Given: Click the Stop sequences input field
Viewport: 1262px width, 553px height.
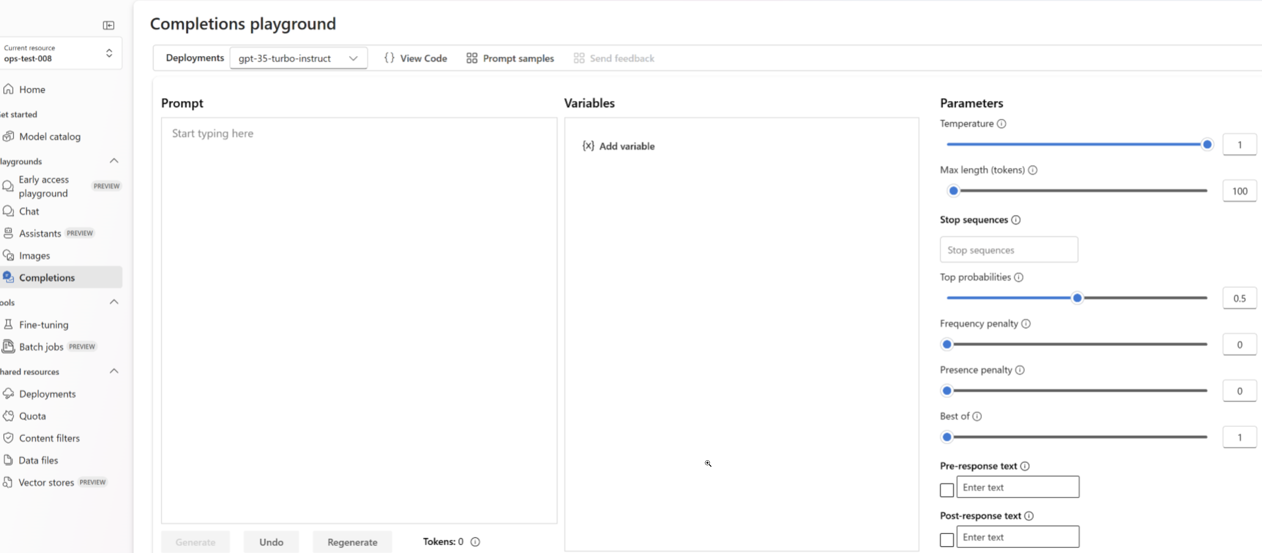Looking at the screenshot, I should pyautogui.click(x=1008, y=249).
